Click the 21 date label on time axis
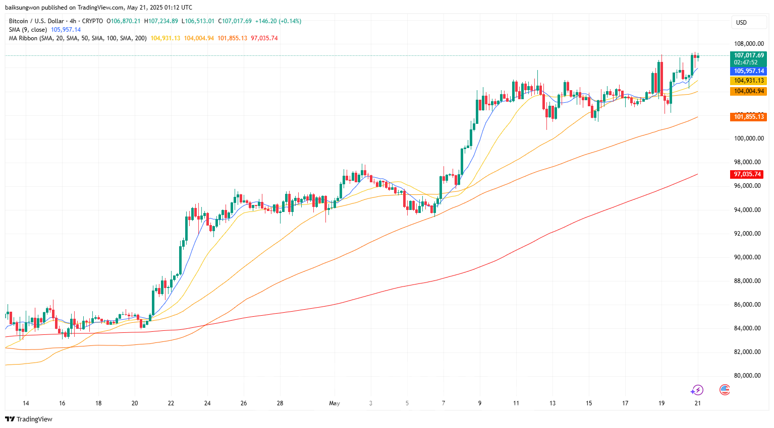The height and width of the screenshot is (428, 774). [697, 403]
